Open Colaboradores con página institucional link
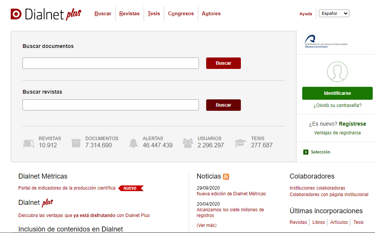The image size is (375, 233). tap(329, 195)
